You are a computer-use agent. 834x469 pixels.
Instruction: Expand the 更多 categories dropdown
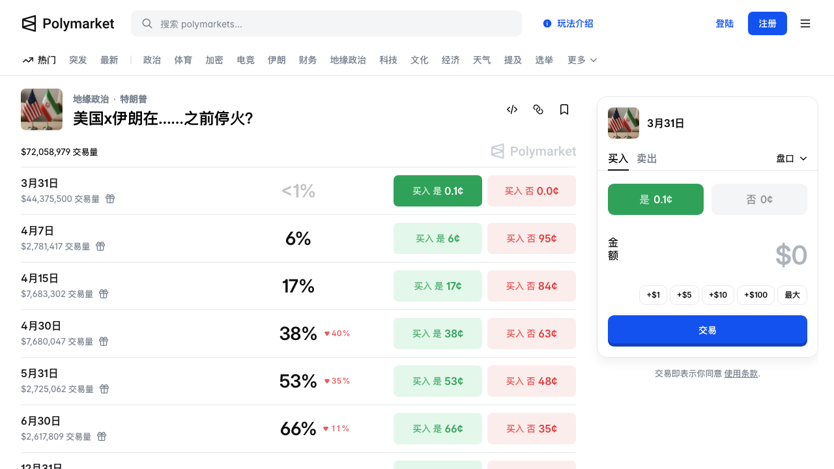[x=582, y=60]
